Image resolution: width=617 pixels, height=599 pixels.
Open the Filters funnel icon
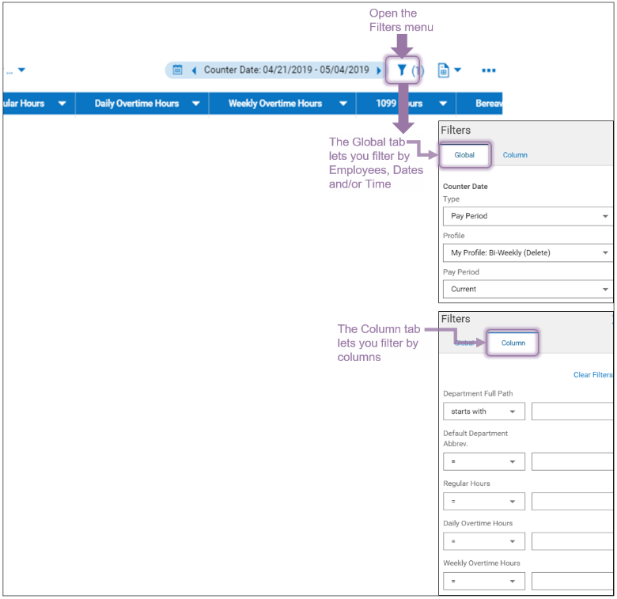401,70
